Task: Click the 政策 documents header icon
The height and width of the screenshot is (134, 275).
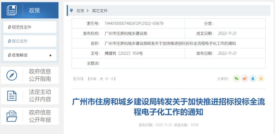Action: pos(12,10)
